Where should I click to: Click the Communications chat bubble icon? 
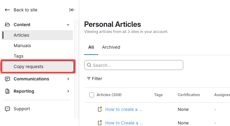[x=7, y=79]
